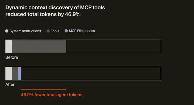Click the After label under the second bar
Screen dimensions: 194x105
tap(10, 85)
